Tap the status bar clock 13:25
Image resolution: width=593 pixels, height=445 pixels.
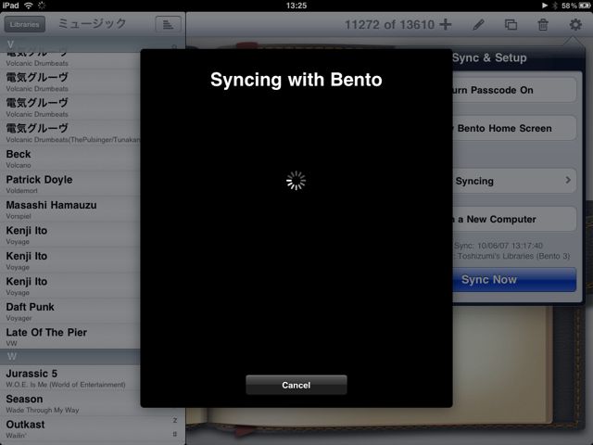pos(296,6)
